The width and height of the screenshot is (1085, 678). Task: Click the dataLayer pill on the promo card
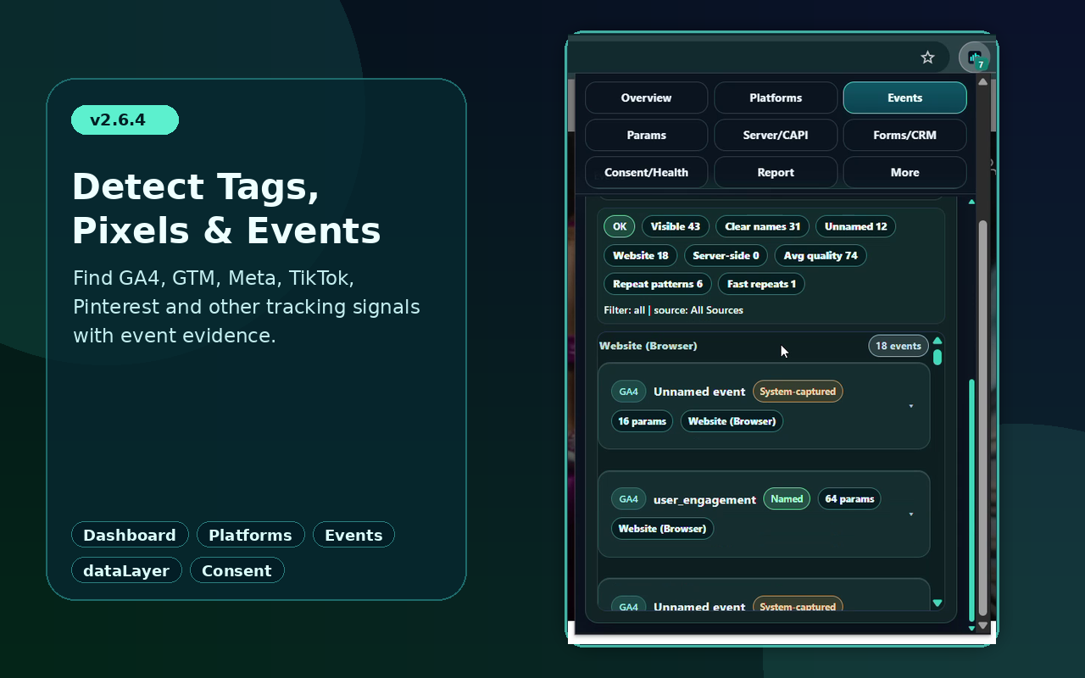[126, 570]
